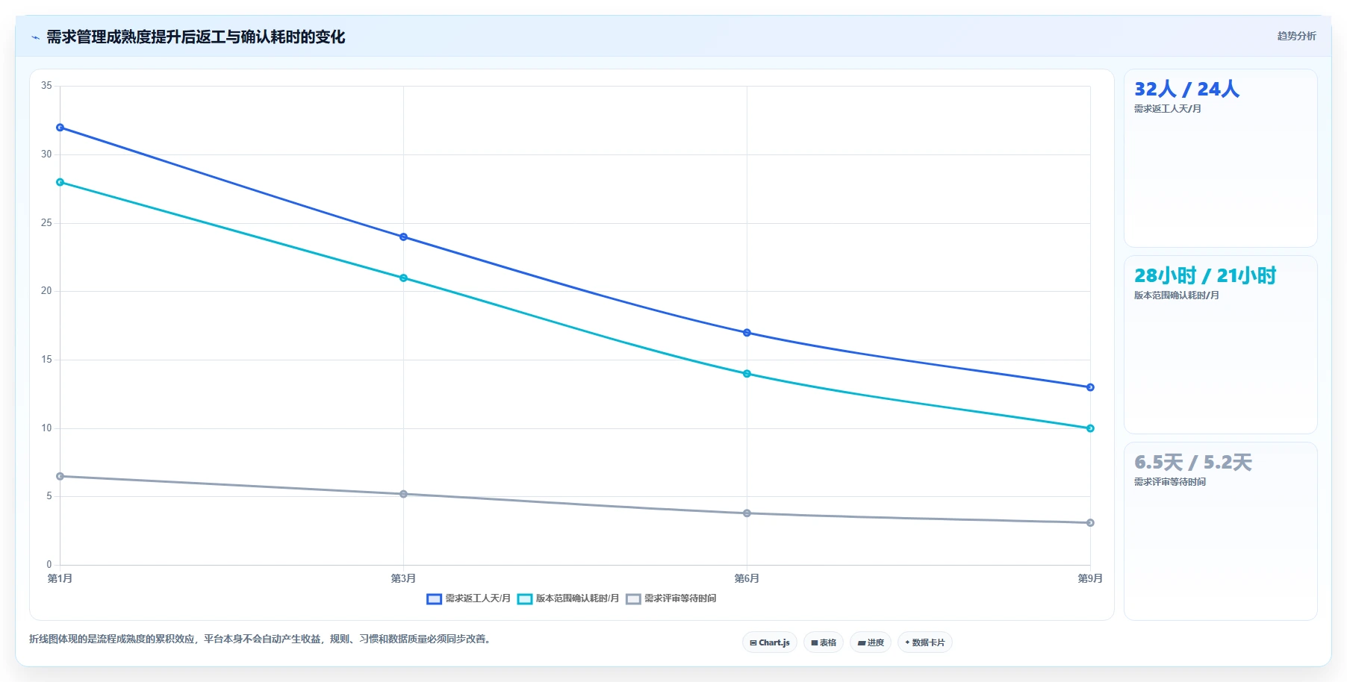Select the 表格 tag pill
Screen dimensions: 1347x682
click(x=824, y=642)
